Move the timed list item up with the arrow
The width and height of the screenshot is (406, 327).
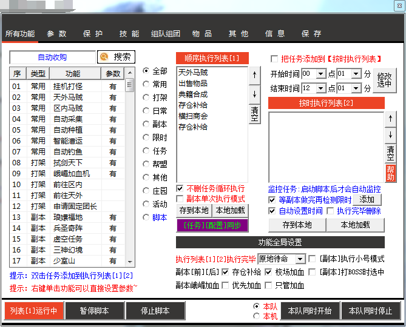390,119
